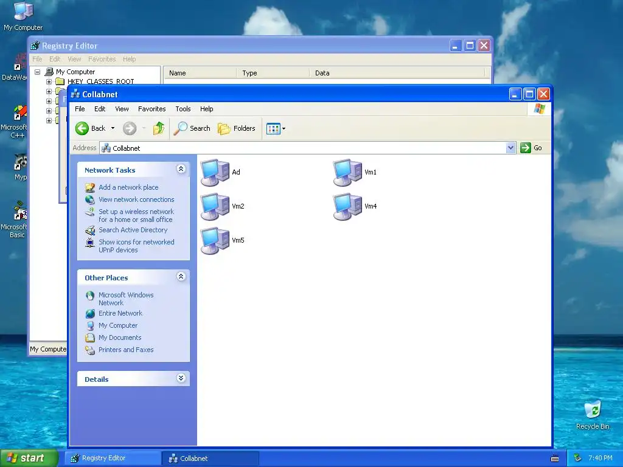
Task: Open the Vm4 computer icon
Action: coord(347,207)
